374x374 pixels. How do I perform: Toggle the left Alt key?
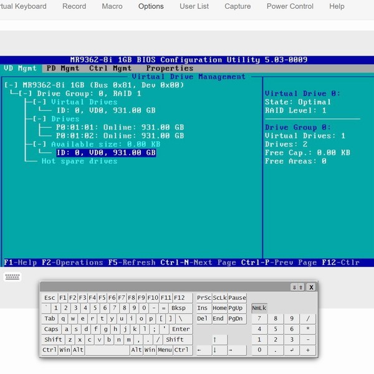(78, 350)
